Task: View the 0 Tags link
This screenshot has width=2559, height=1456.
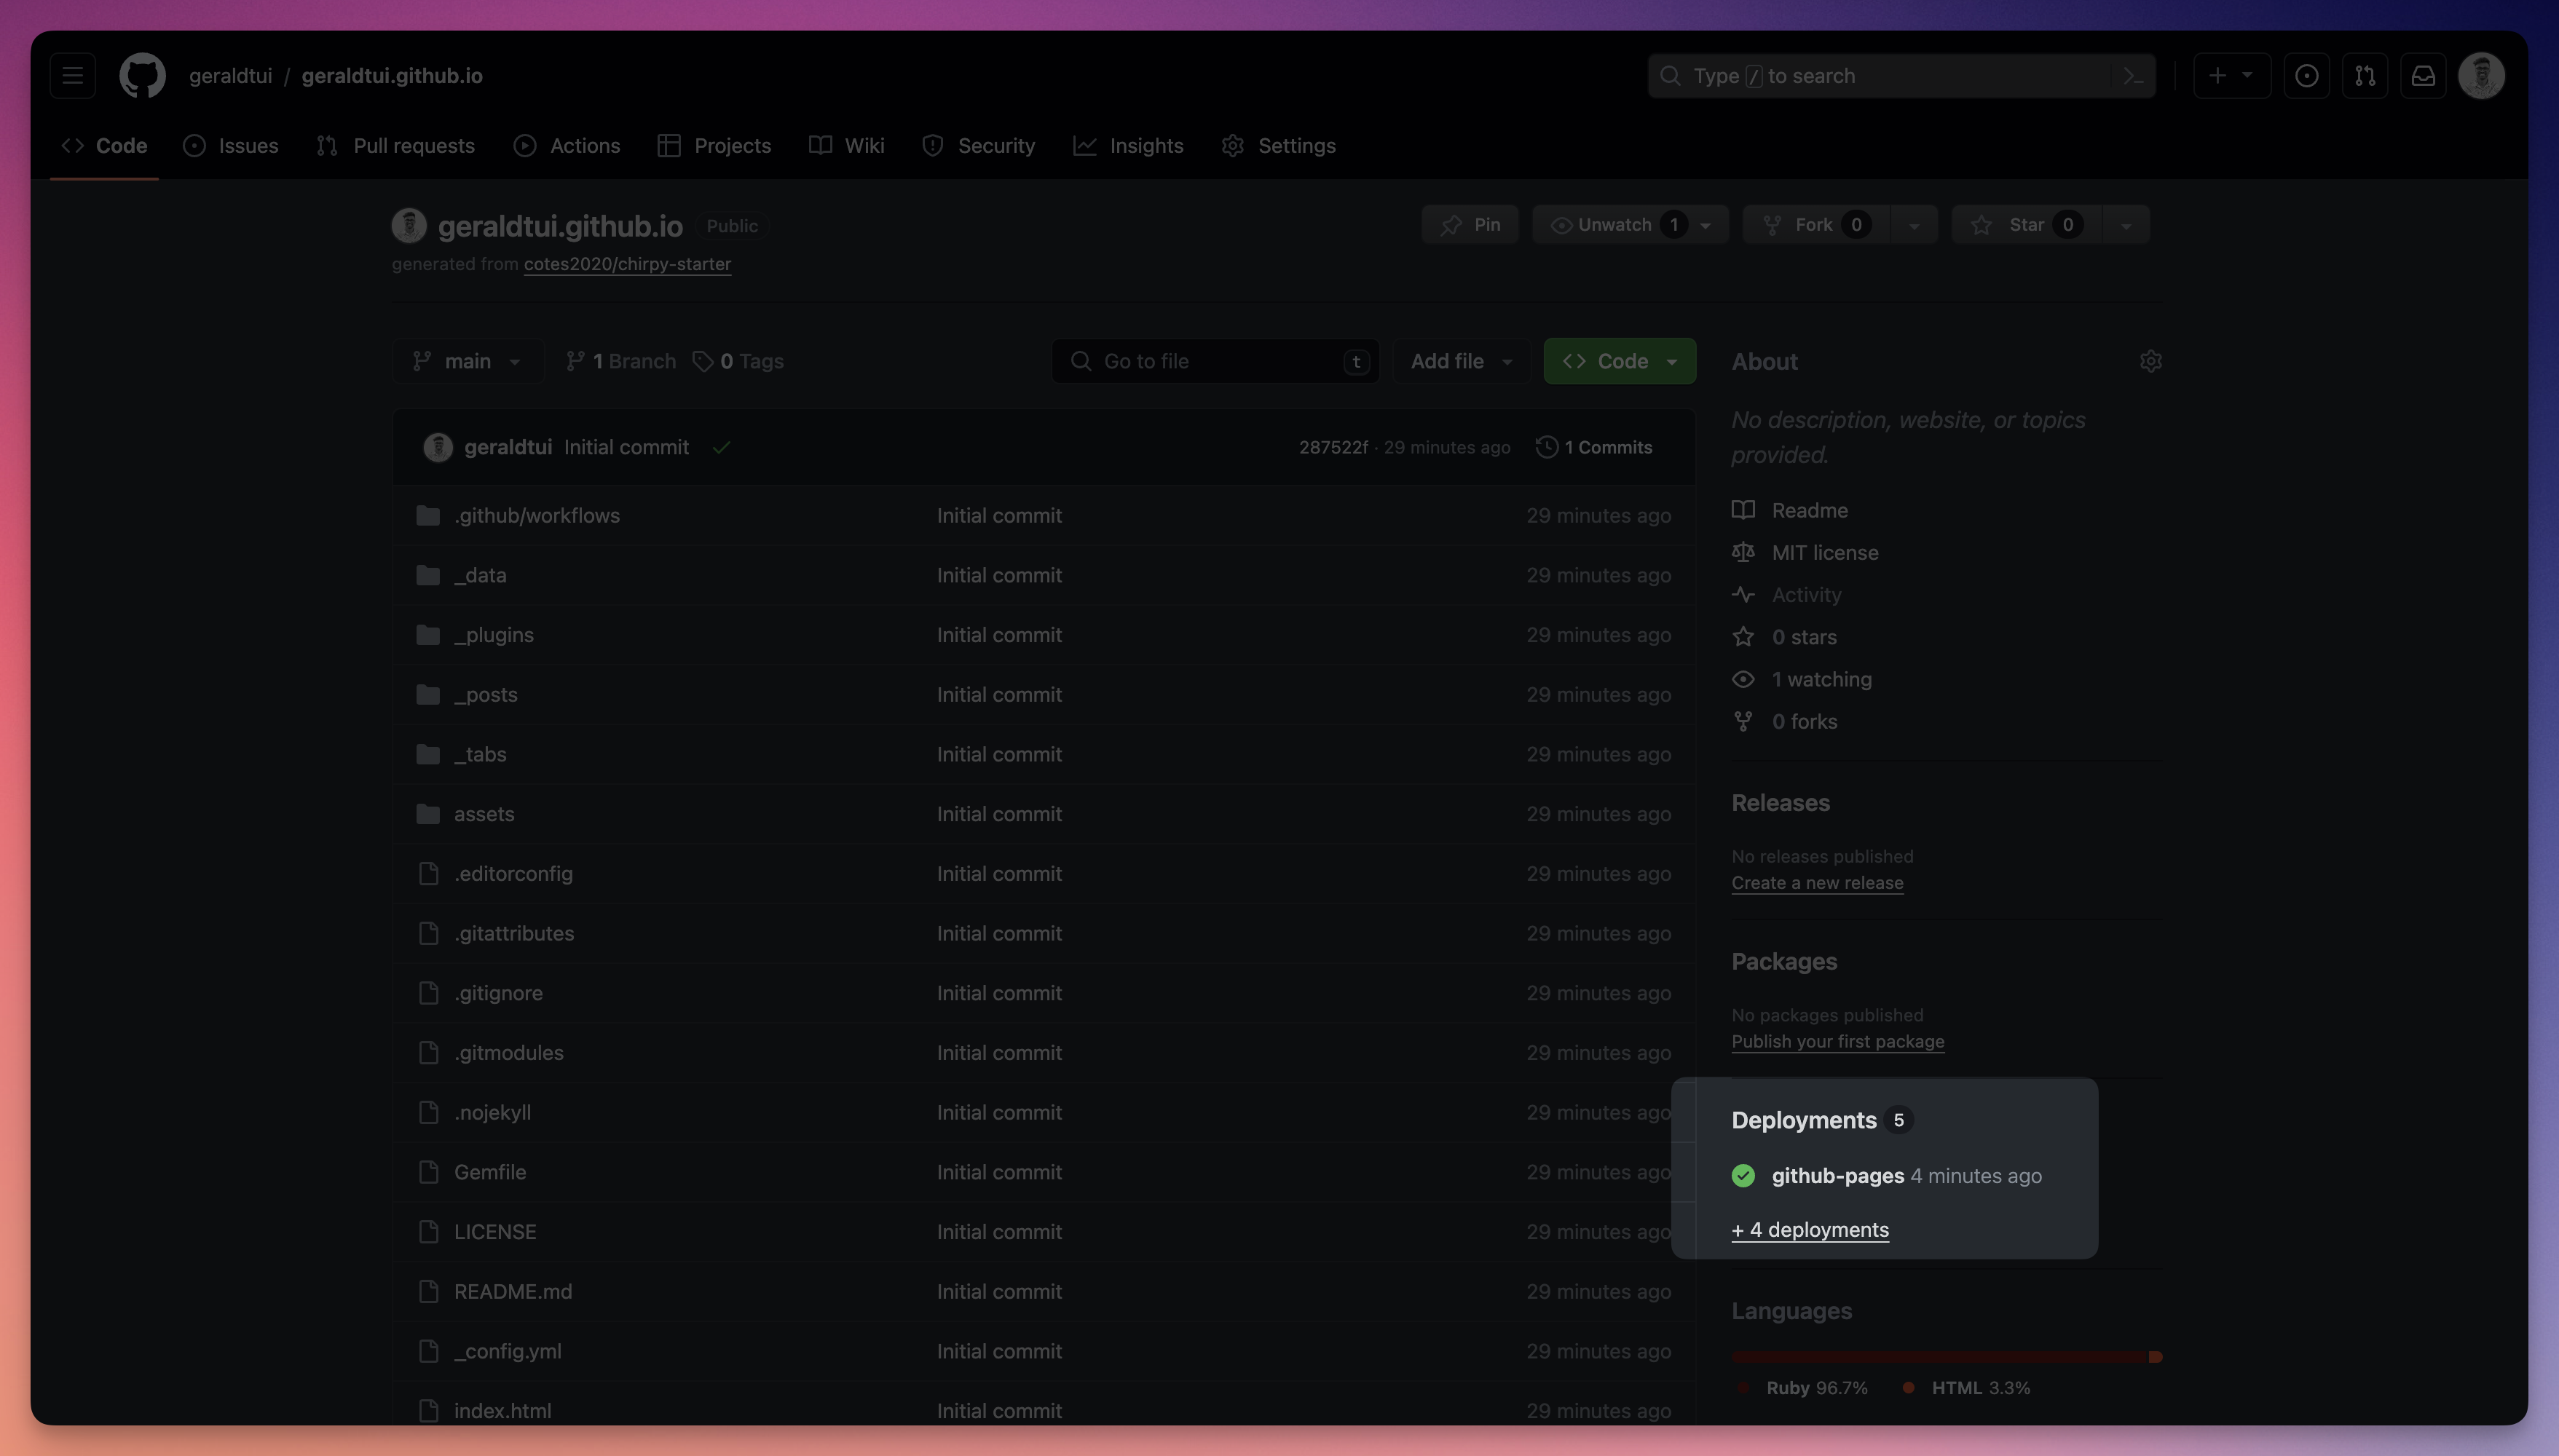Action: click(738, 361)
